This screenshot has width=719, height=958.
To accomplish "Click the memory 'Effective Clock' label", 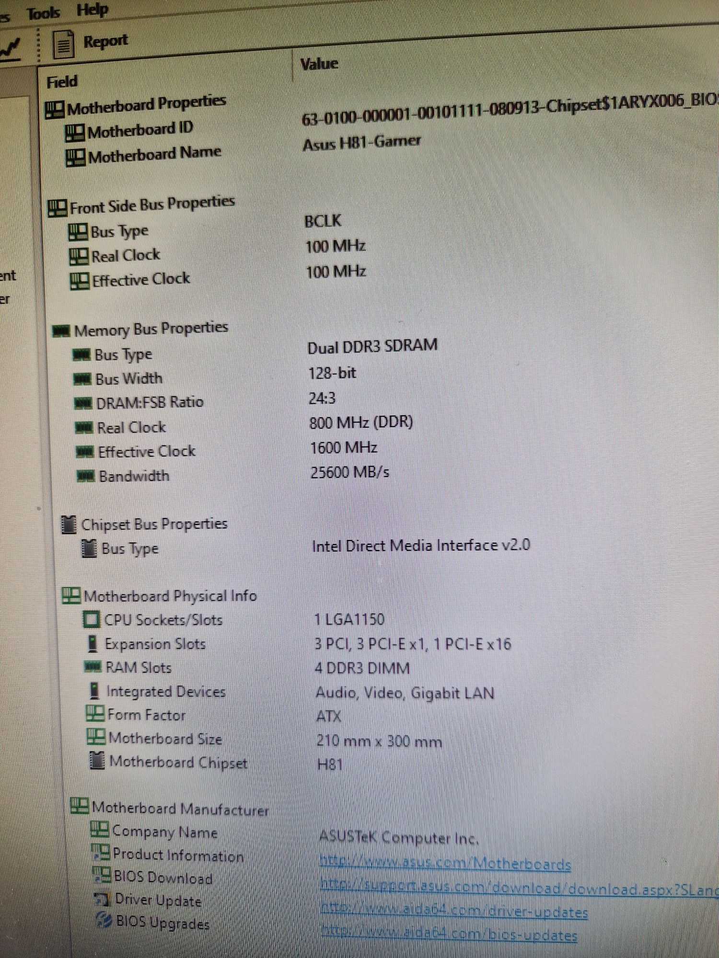I will coord(147,451).
